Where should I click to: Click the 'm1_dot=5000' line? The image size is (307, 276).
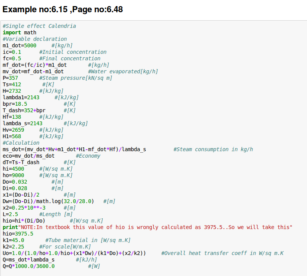tap(19, 45)
